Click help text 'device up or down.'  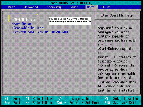point(113,69)
